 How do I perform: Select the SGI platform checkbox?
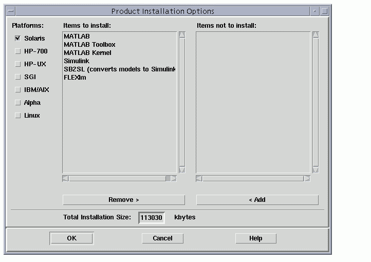tap(18, 77)
